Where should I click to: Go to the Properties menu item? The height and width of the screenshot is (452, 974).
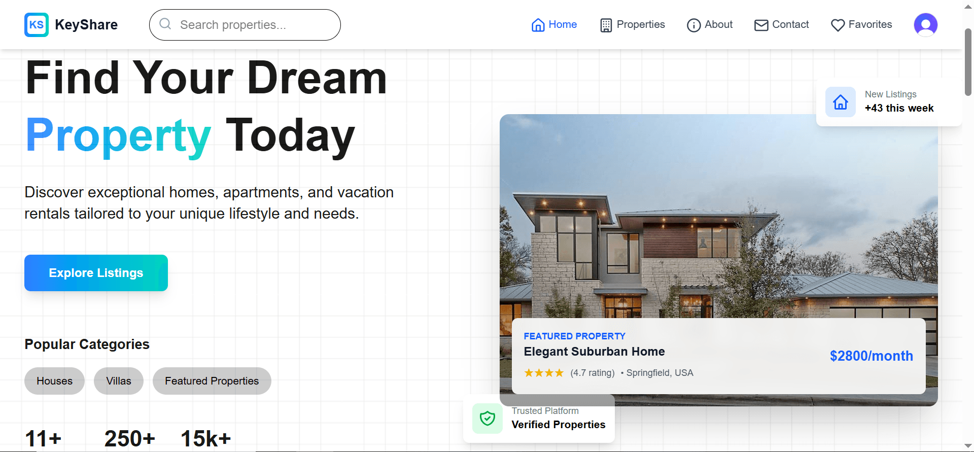pos(640,24)
